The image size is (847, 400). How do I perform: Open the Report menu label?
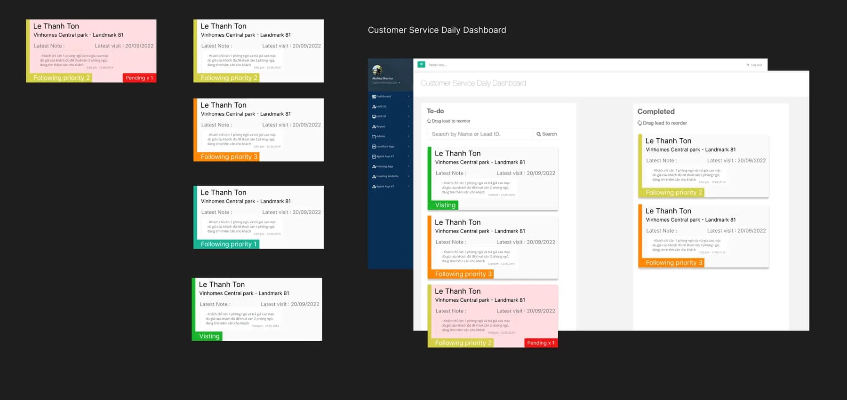click(x=381, y=126)
